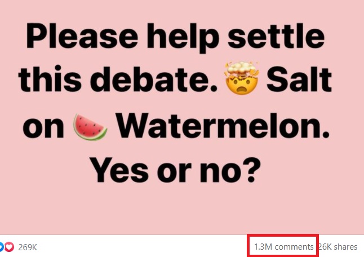Click the word "settle" in the post
Viewport: 364px width, 257px height.
coord(276,36)
